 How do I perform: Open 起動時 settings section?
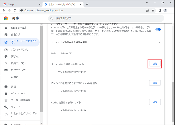pos(20,77)
